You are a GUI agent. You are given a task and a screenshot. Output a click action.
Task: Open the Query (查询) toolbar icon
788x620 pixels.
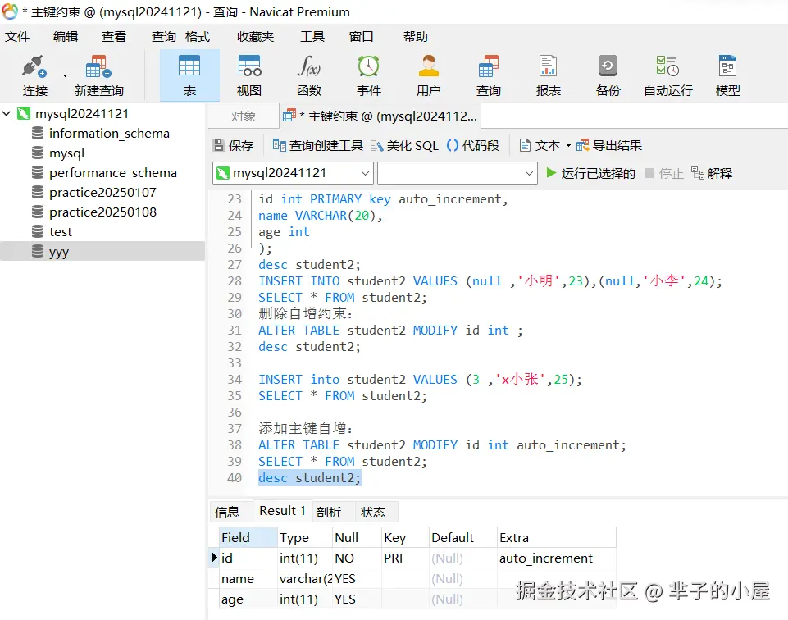tap(489, 66)
